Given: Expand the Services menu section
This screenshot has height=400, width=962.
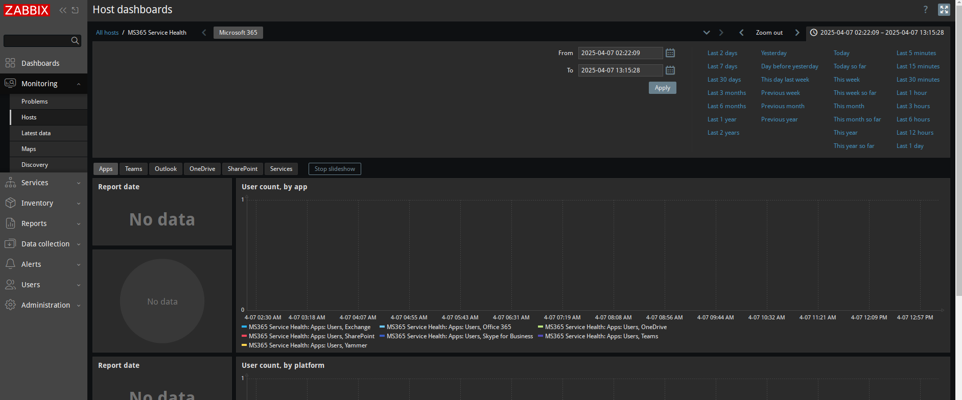Looking at the screenshot, I should pyautogui.click(x=79, y=183).
